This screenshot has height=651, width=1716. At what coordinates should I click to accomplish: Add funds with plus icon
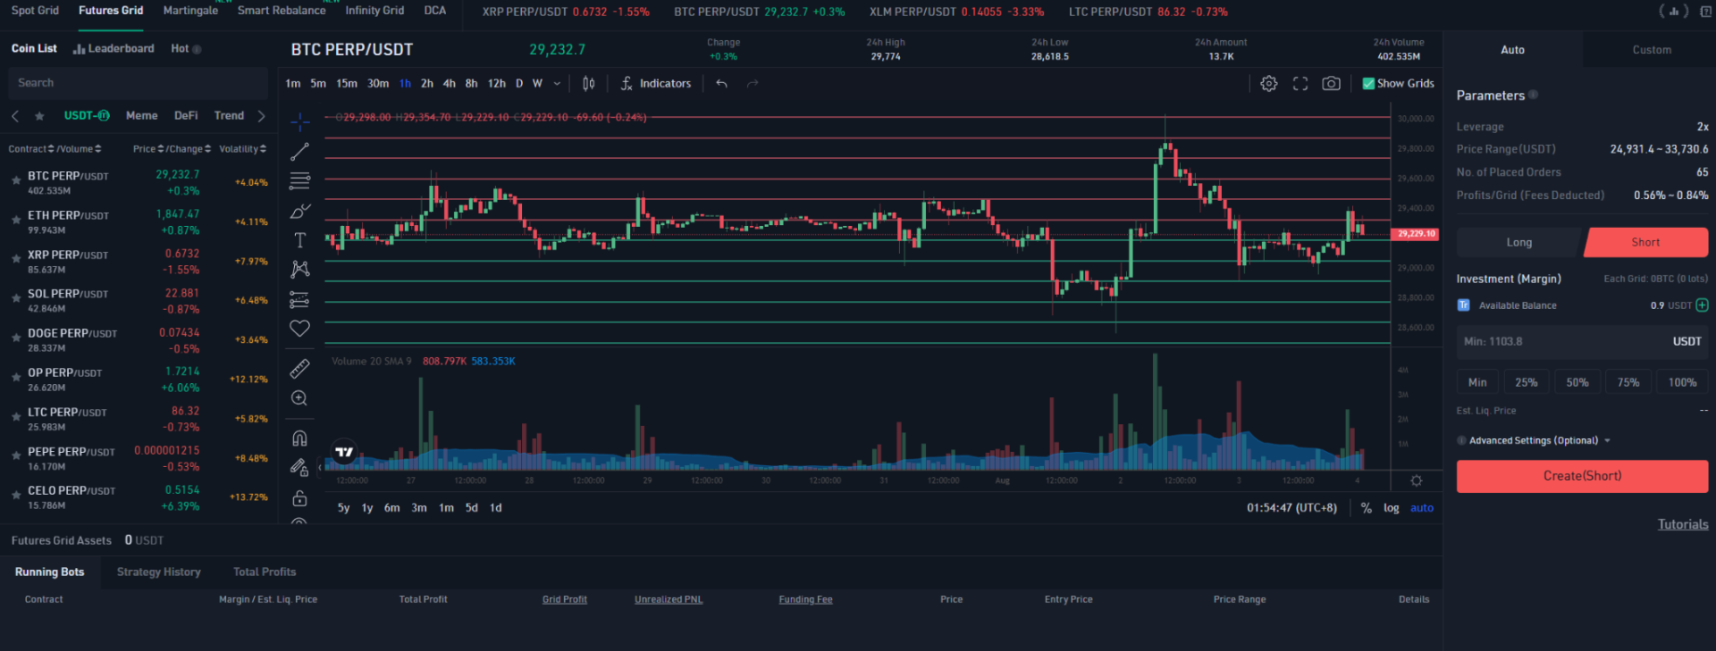1702,305
